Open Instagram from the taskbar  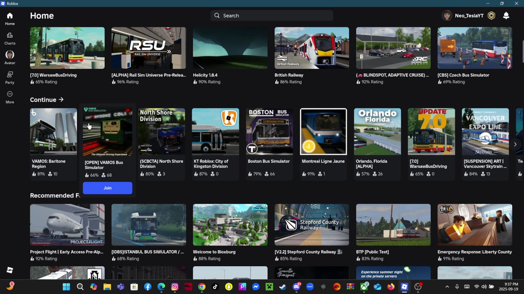(175, 287)
